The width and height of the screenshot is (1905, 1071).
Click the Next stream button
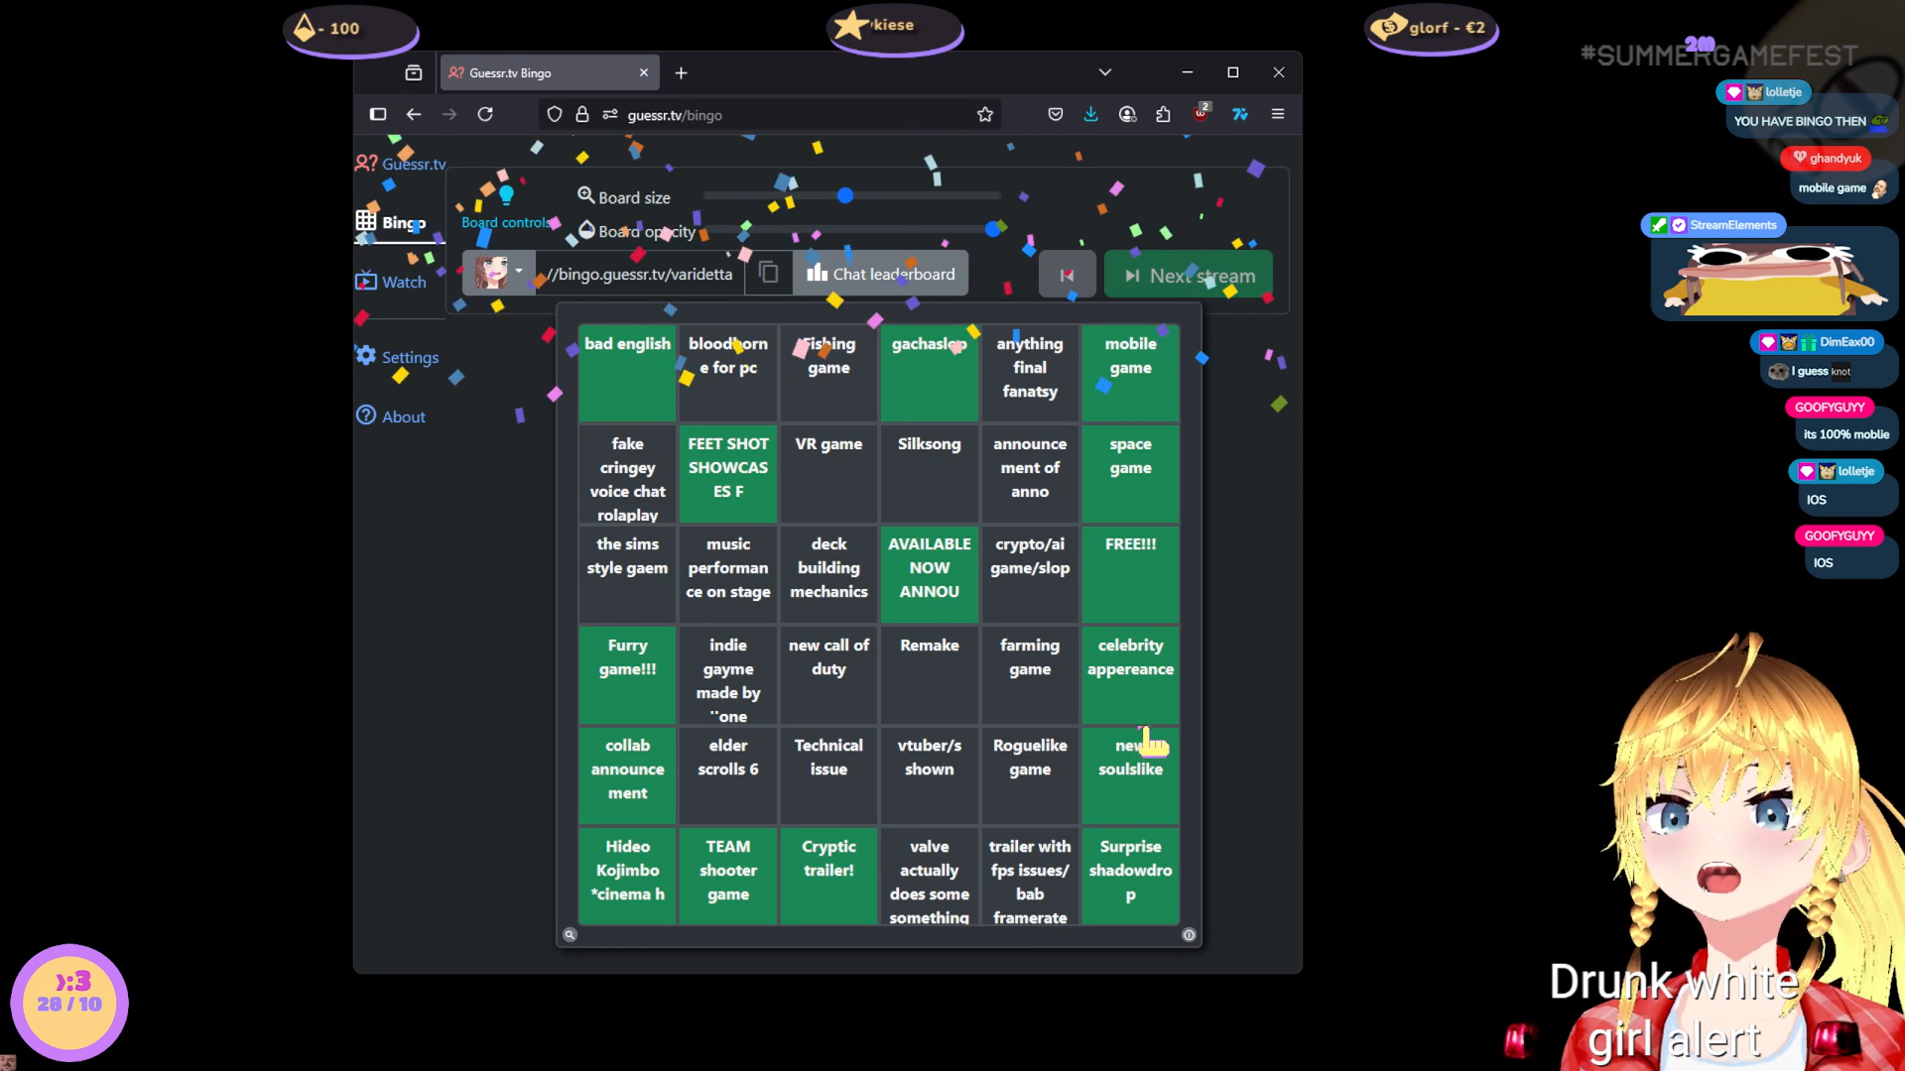tap(1189, 275)
